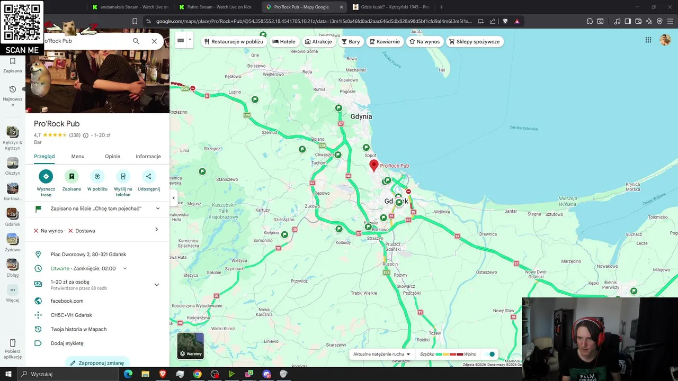Open a new browser tab
The image size is (678, 381).
pos(441,7)
